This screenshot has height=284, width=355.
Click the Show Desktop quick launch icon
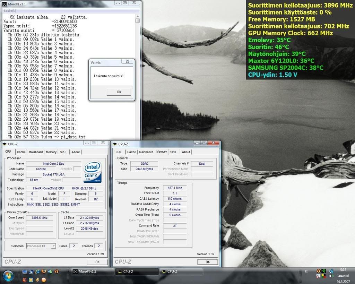point(24,271)
